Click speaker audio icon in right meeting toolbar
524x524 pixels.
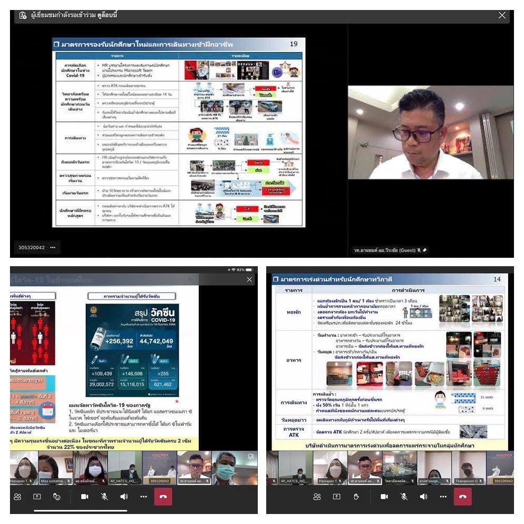[423, 496]
